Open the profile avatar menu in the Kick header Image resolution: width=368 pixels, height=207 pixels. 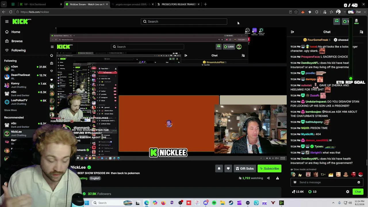pos(356,21)
